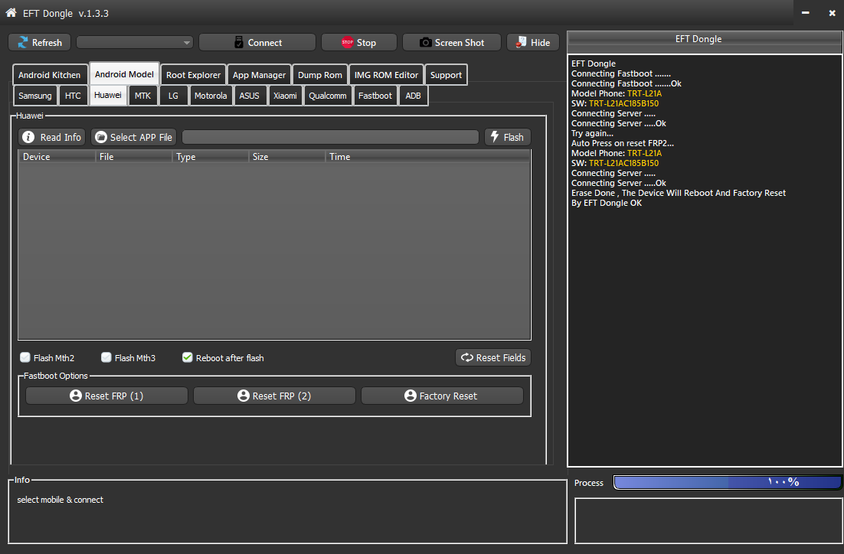The width and height of the screenshot is (844, 554).
Task: Click the Hide button icon
Action: tap(521, 42)
